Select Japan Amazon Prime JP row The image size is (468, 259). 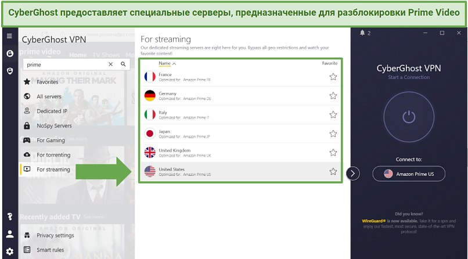tap(240, 134)
